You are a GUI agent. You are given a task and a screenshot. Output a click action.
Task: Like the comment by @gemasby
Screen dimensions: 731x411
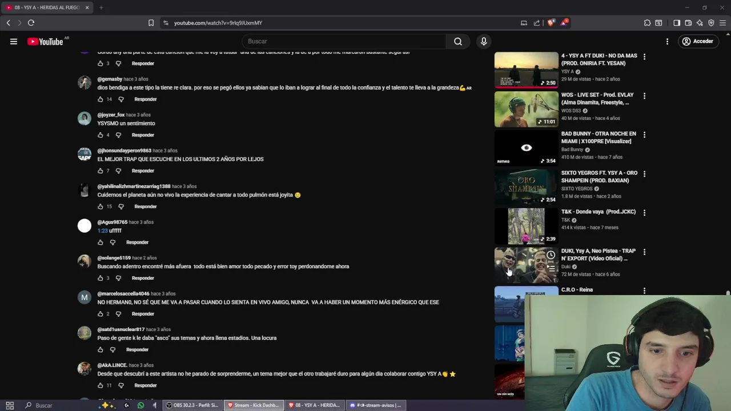(101, 99)
